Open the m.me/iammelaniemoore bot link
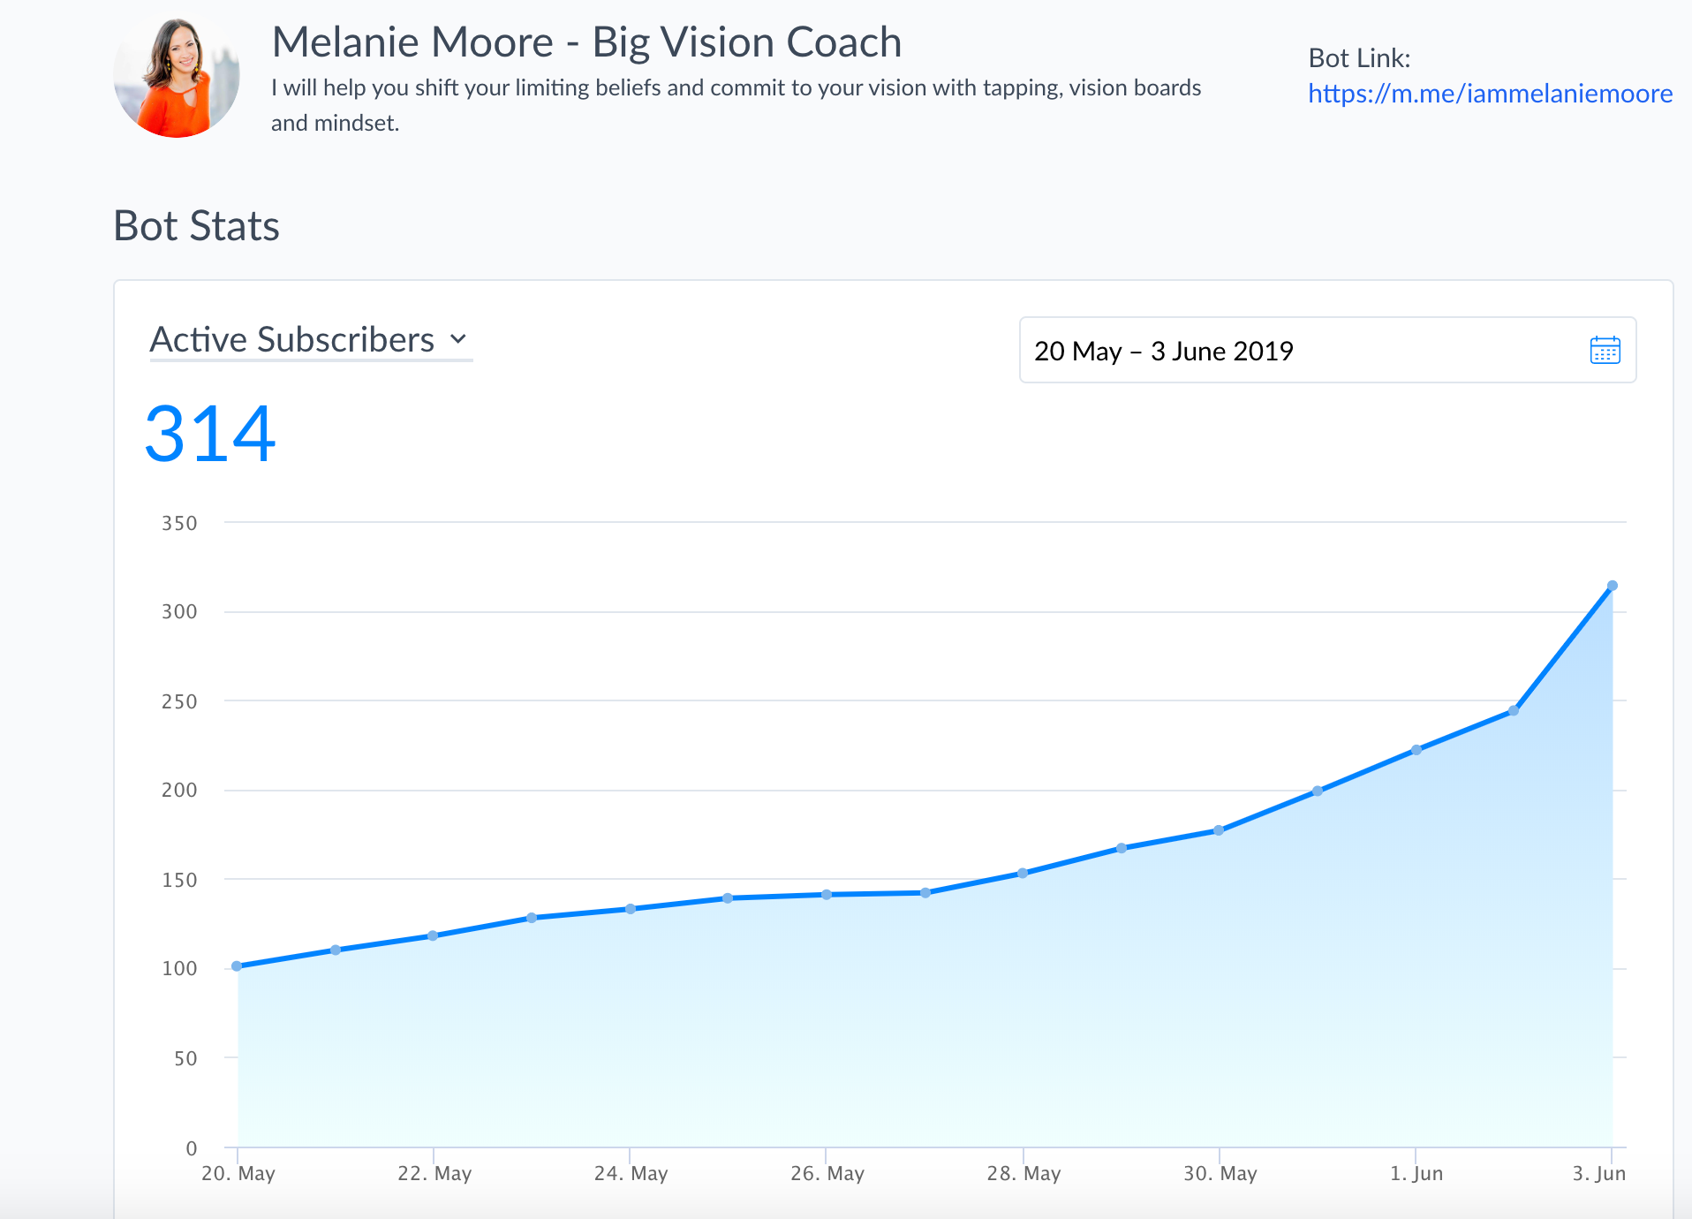Image resolution: width=1692 pixels, height=1219 pixels. (x=1490, y=94)
